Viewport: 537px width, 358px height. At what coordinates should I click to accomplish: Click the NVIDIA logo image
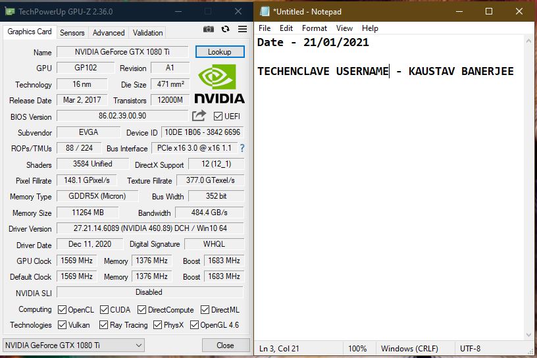[220, 84]
